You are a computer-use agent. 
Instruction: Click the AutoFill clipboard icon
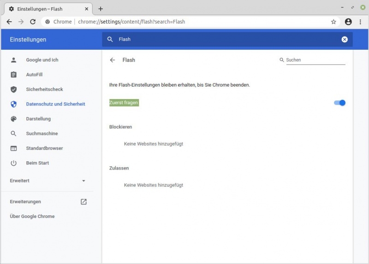pos(14,75)
